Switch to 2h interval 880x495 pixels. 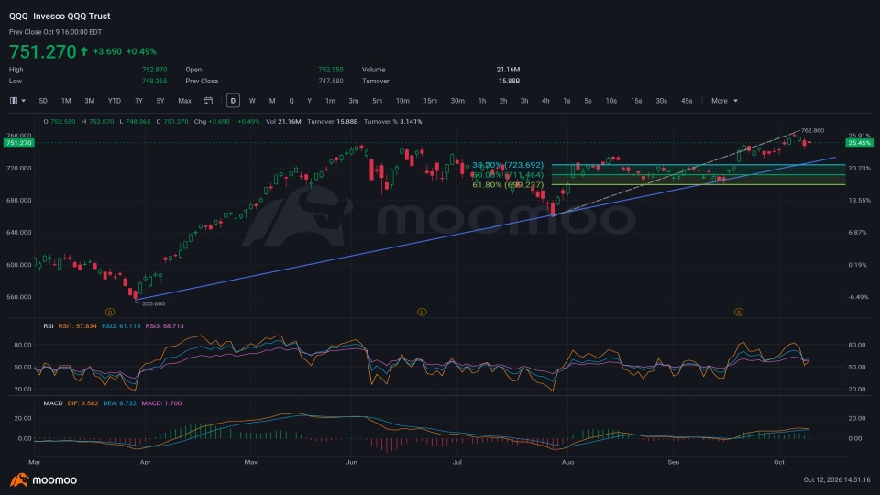503,101
